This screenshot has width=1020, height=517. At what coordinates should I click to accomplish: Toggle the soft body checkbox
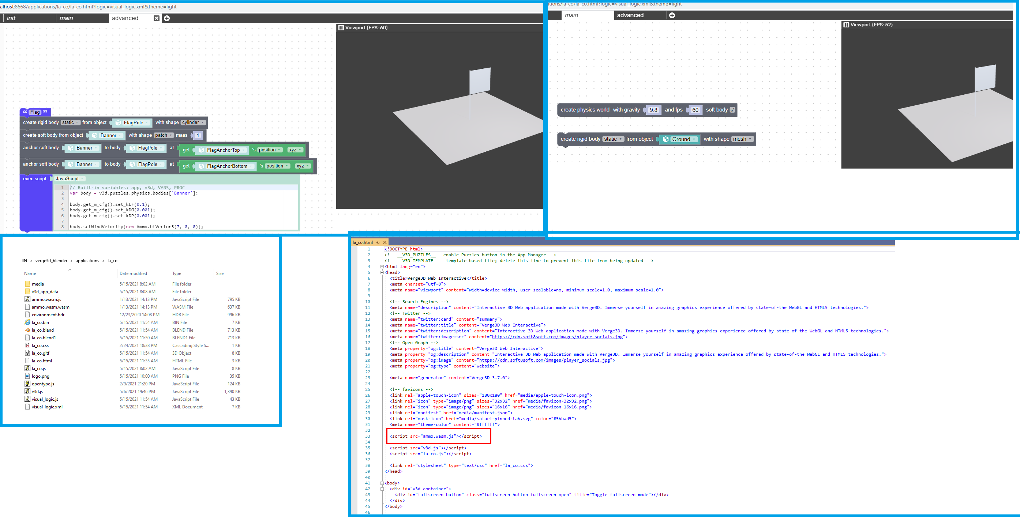732,110
